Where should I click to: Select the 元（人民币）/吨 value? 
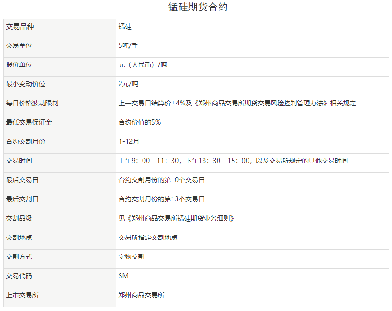pyautogui.click(x=143, y=65)
